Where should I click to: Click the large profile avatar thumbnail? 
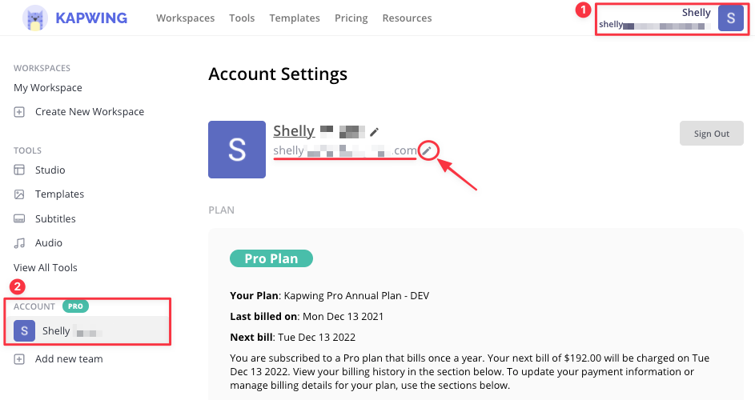pos(237,150)
